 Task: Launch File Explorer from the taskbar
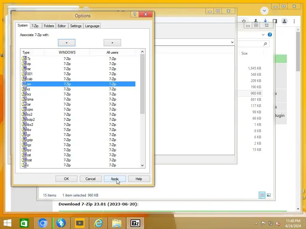pyautogui.click(x=117, y=223)
